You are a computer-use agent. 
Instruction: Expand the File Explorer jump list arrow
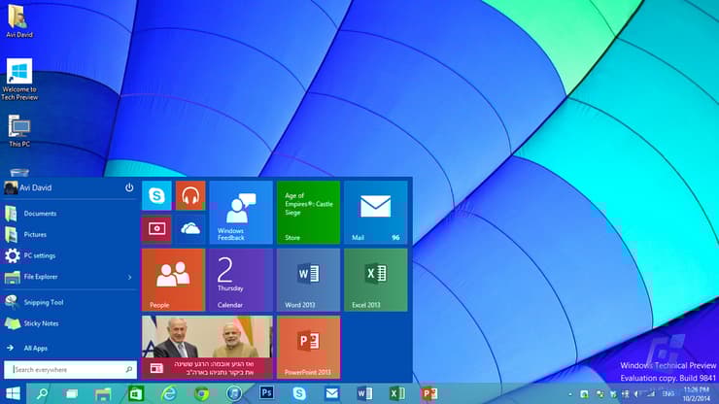(x=130, y=277)
